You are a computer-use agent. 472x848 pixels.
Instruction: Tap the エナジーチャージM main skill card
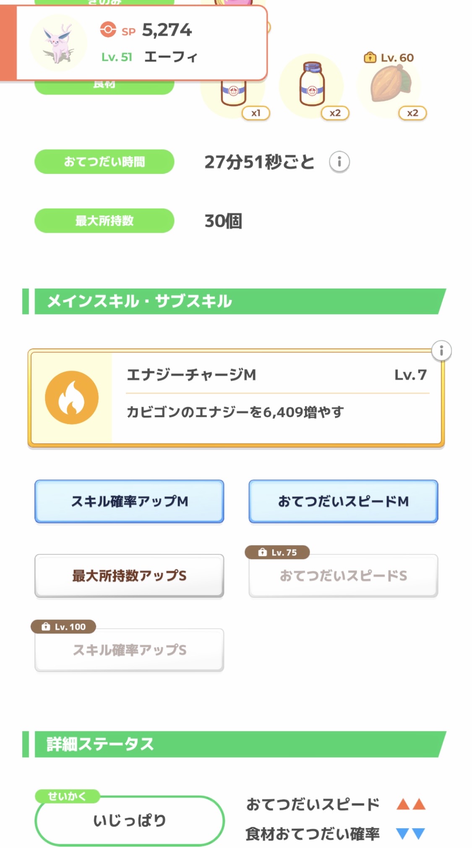click(277, 397)
